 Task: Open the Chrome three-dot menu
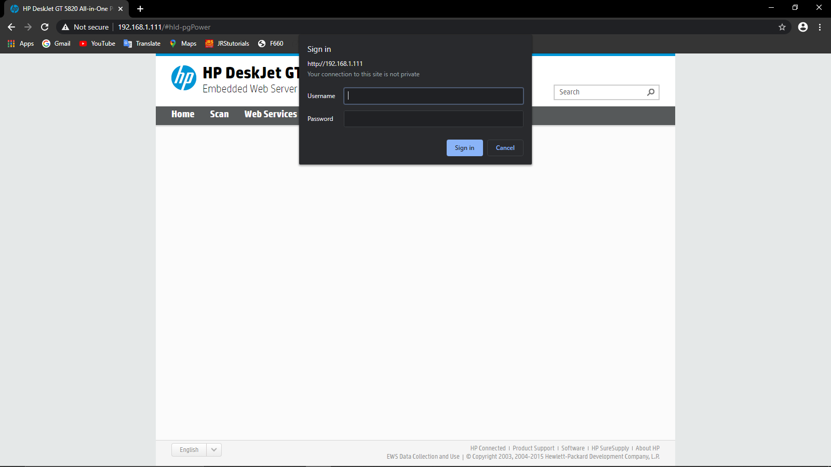[x=820, y=26]
